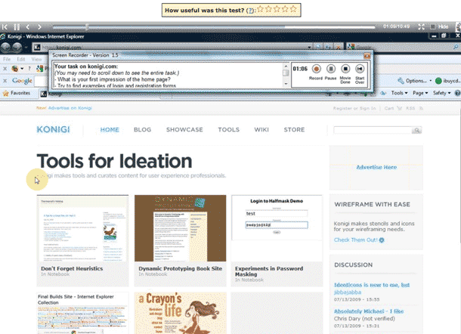Click the Record button in Screen Recorder
Image resolution: width=461 pixels, height=334 pixels.
pos(316,69)
